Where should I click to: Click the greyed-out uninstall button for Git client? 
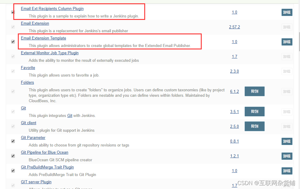tap(287, 126)
